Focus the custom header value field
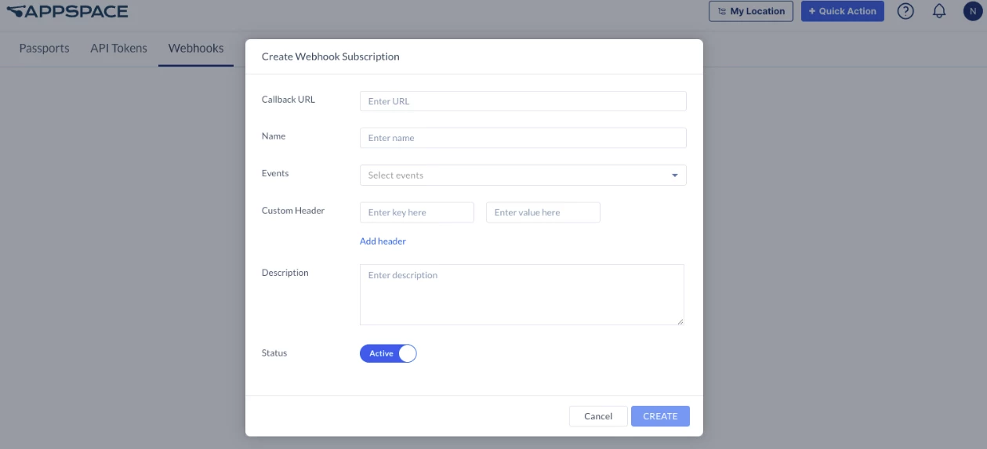Image resolution: width=987 pixels, height=449 pixels. 543,212
